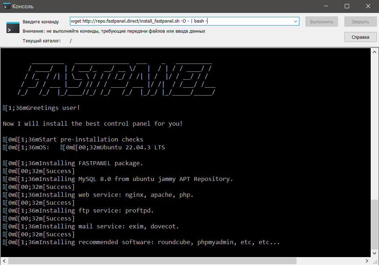This screenshot has height=265, width=379.
Task: Click the vertical scrollbar down arrow
Action: (x=374, y=253)
